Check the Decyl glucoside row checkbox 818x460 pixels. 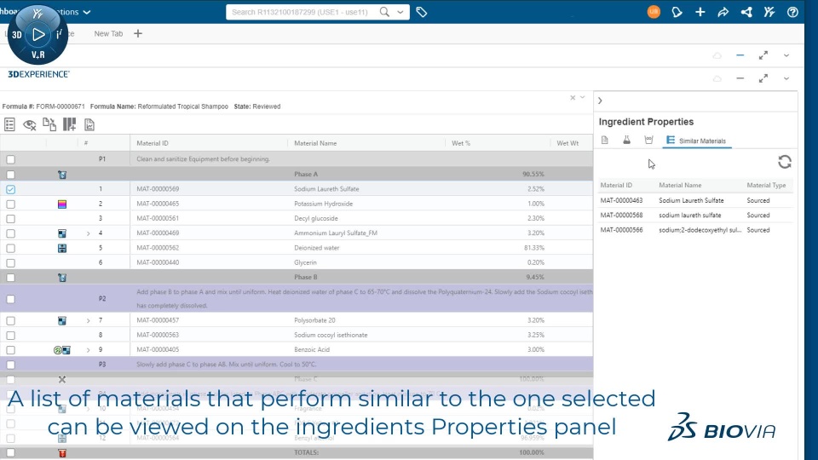pos(11,219)
